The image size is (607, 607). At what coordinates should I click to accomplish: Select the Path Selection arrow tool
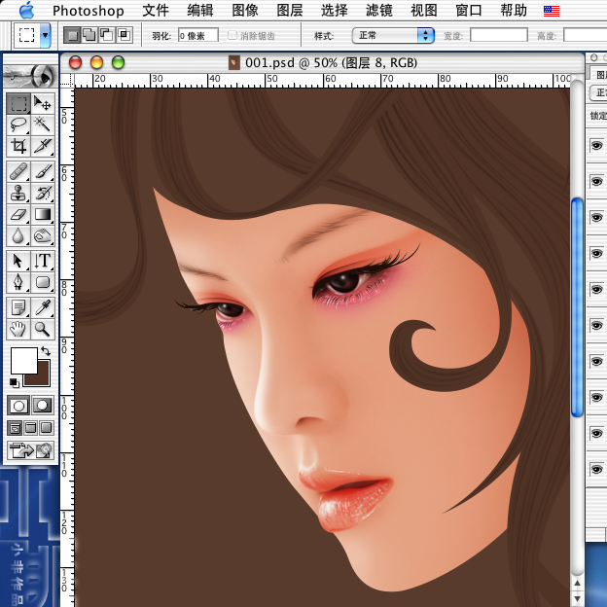(x=18, y=261)
